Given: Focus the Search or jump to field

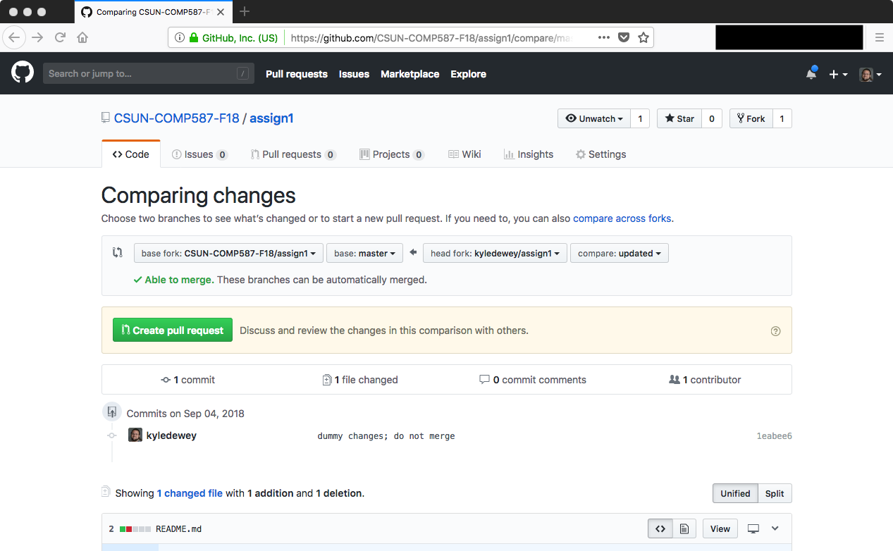Looking at the screenshot, I should coord(149,73).
